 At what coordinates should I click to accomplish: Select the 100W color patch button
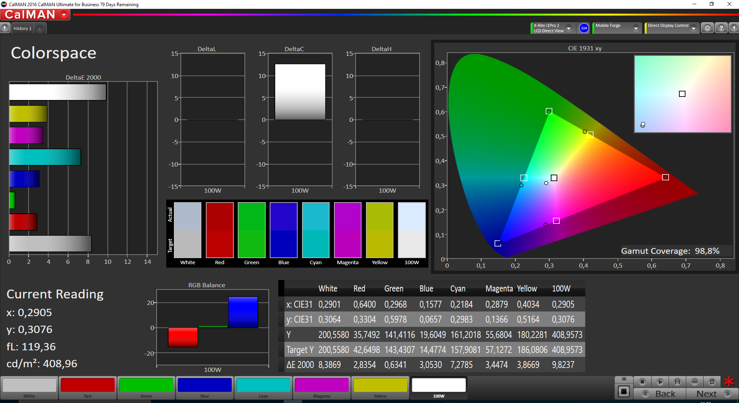439,388
